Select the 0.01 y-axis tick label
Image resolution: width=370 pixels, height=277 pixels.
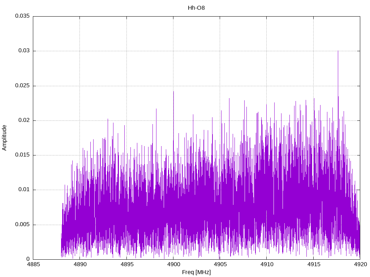click(x=23, y=190)
